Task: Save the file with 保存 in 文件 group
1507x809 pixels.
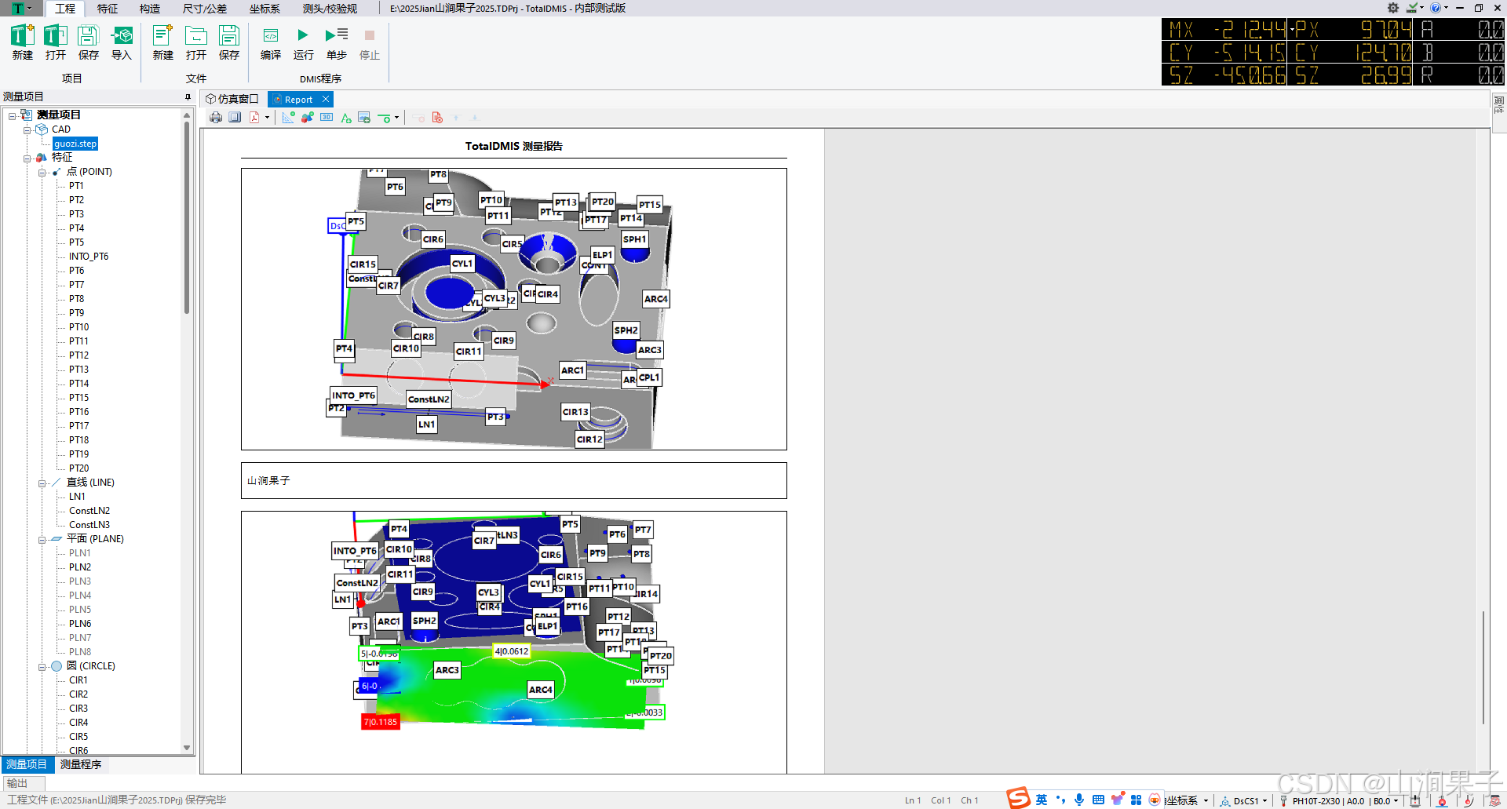Action: [228, 42]
